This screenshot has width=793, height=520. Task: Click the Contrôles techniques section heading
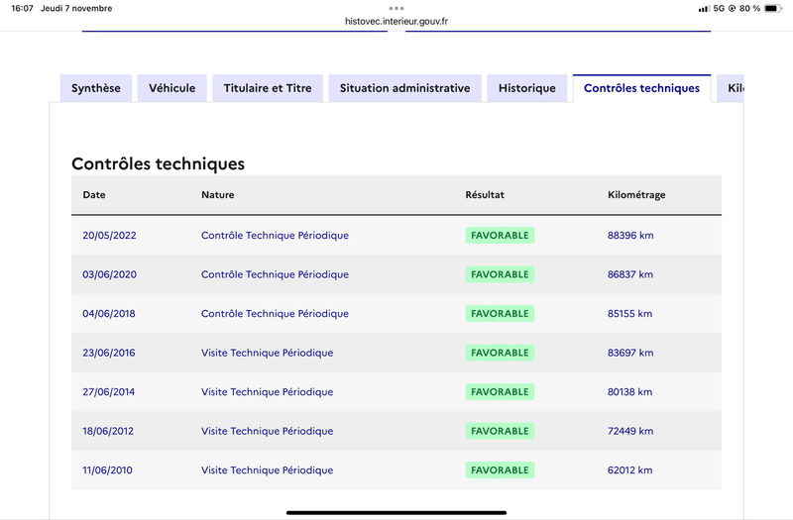(x=158, y=163)
